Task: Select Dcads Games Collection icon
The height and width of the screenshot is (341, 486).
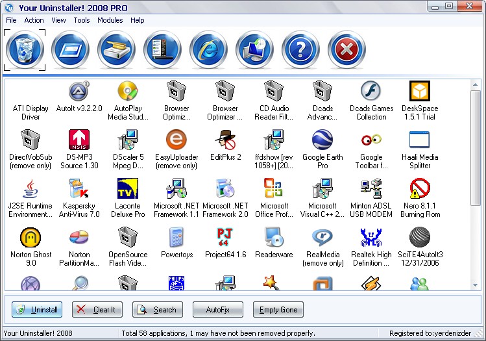Action: click(371, 91)
